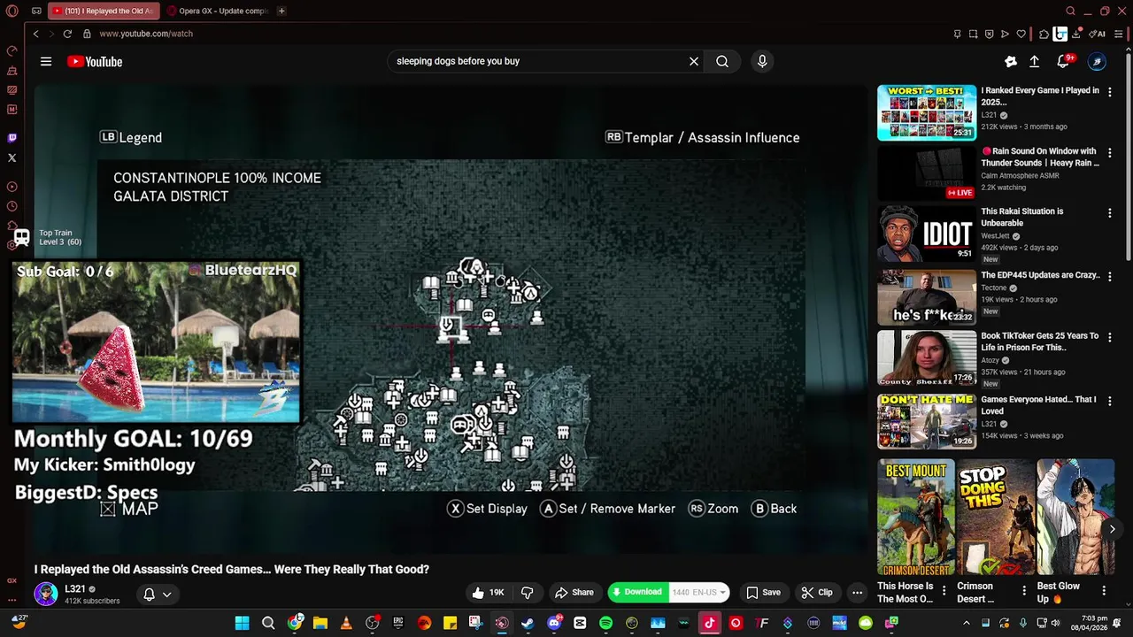
Task: Open the YouTube guide hamburger menu
Action: pos(46,61)
